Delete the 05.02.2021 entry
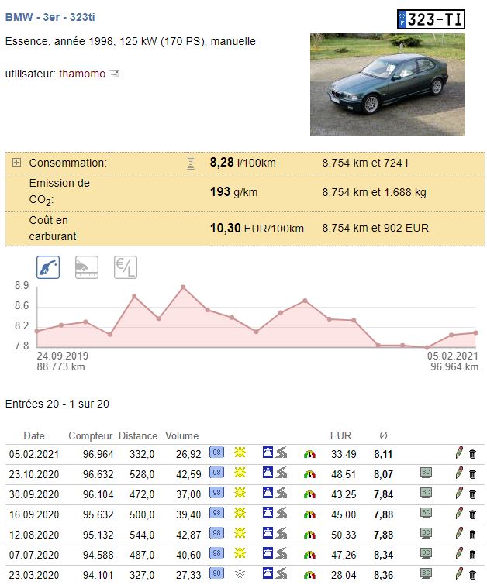Viewport: 487px width, 585px height. pos(472,454)
